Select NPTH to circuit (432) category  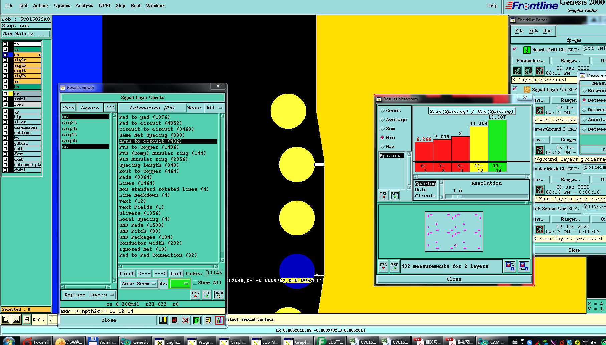(168, 141)
